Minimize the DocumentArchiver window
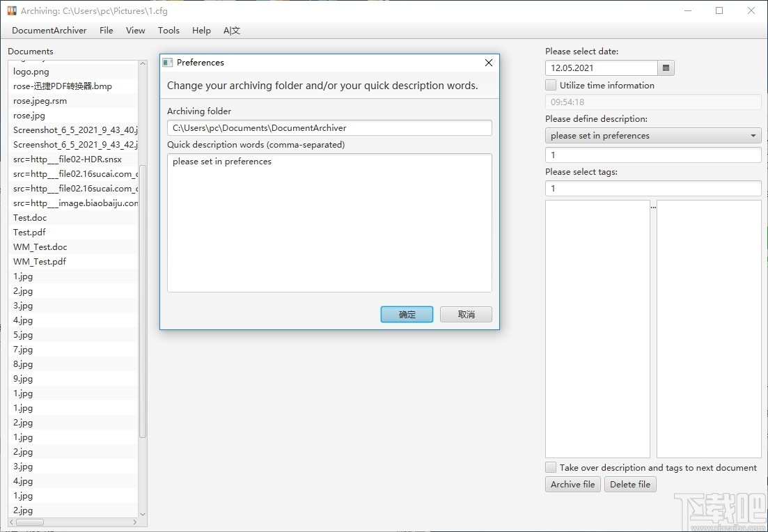The height and width of the screenshot is (532, 768). coord(688,10)
